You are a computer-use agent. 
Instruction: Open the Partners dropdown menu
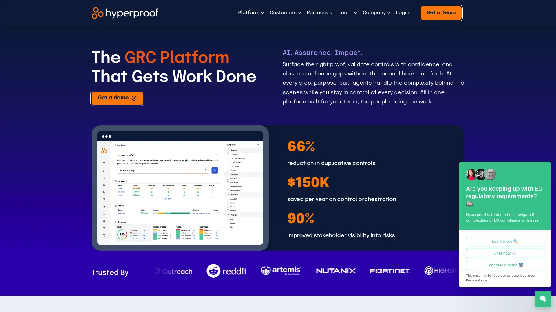(x=319, y=13)
